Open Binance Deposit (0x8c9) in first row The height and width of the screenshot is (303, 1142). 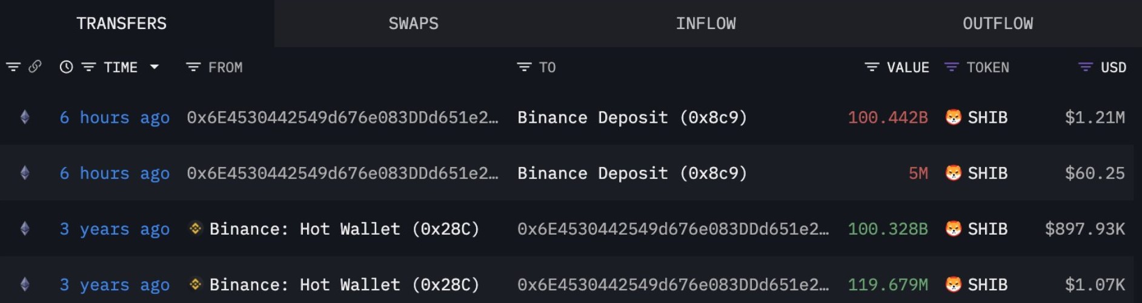coord(632,117)
